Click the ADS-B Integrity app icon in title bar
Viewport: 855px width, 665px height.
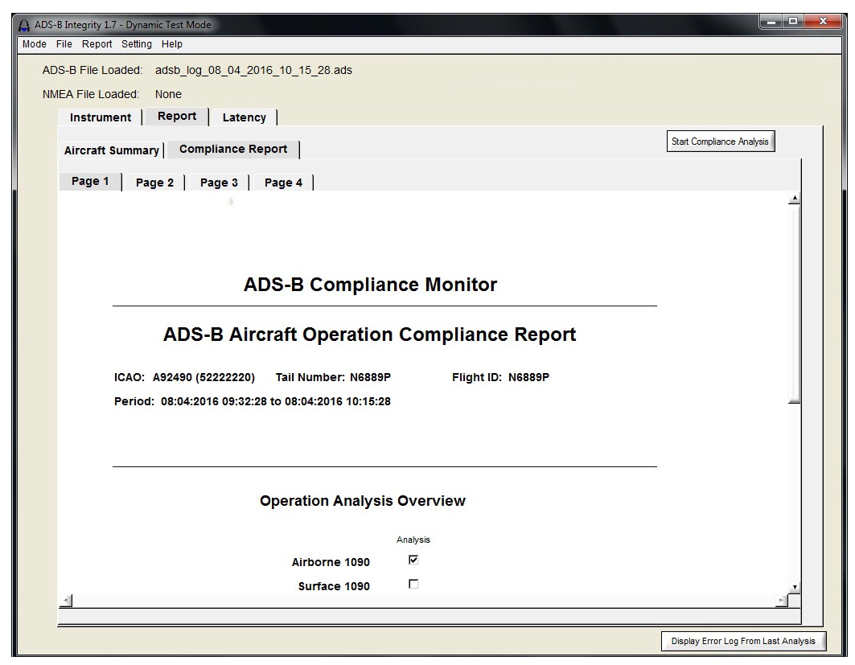click(24, 25)
